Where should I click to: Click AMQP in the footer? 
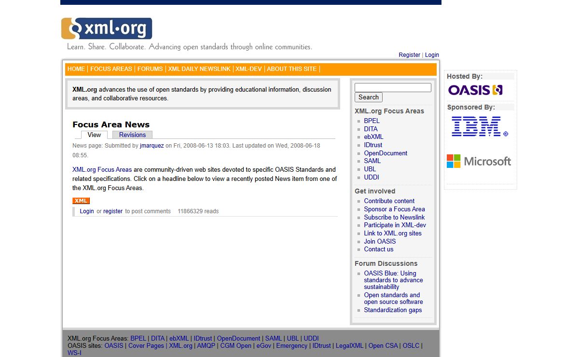[x=206, y=346]
